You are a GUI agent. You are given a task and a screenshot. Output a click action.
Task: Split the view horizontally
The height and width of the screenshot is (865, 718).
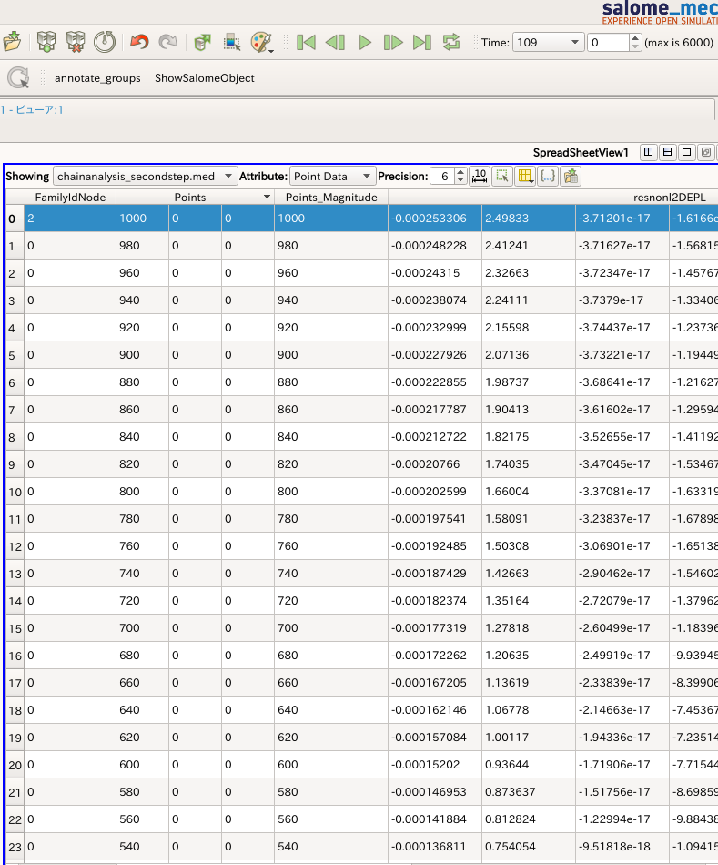point(649,152)
